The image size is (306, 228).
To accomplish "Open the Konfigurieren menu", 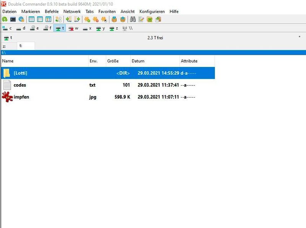I will (152, 11).
